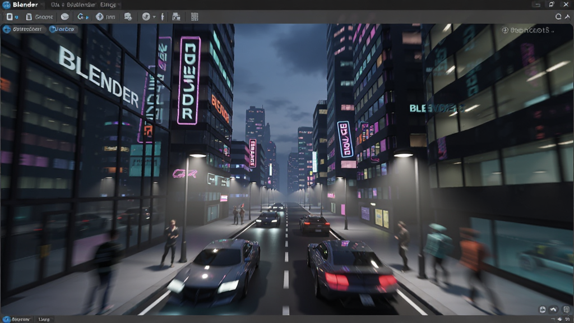Open the first menu next to the Blender title
The width and height of the screenshot is (574, 323).
tap(73, 4)
